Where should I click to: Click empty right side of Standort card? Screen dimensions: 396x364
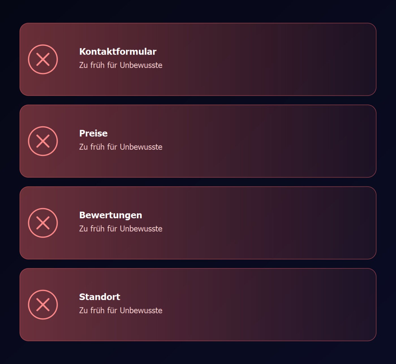click(x=269, y=305)
